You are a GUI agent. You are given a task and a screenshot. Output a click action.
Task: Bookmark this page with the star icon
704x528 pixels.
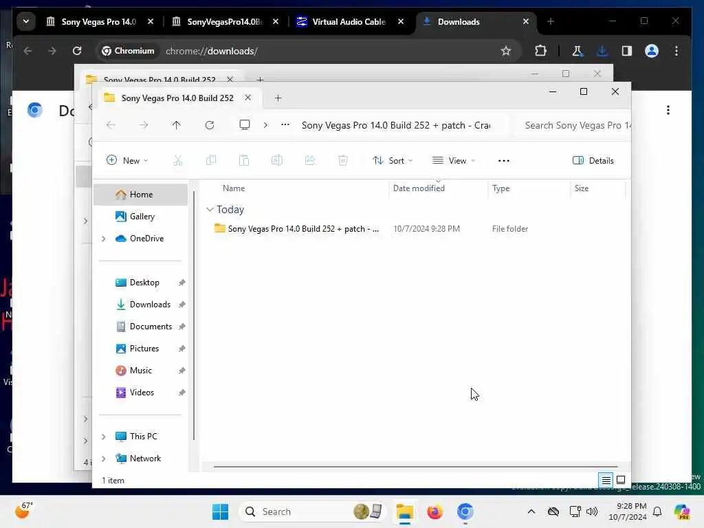point(506,51)
